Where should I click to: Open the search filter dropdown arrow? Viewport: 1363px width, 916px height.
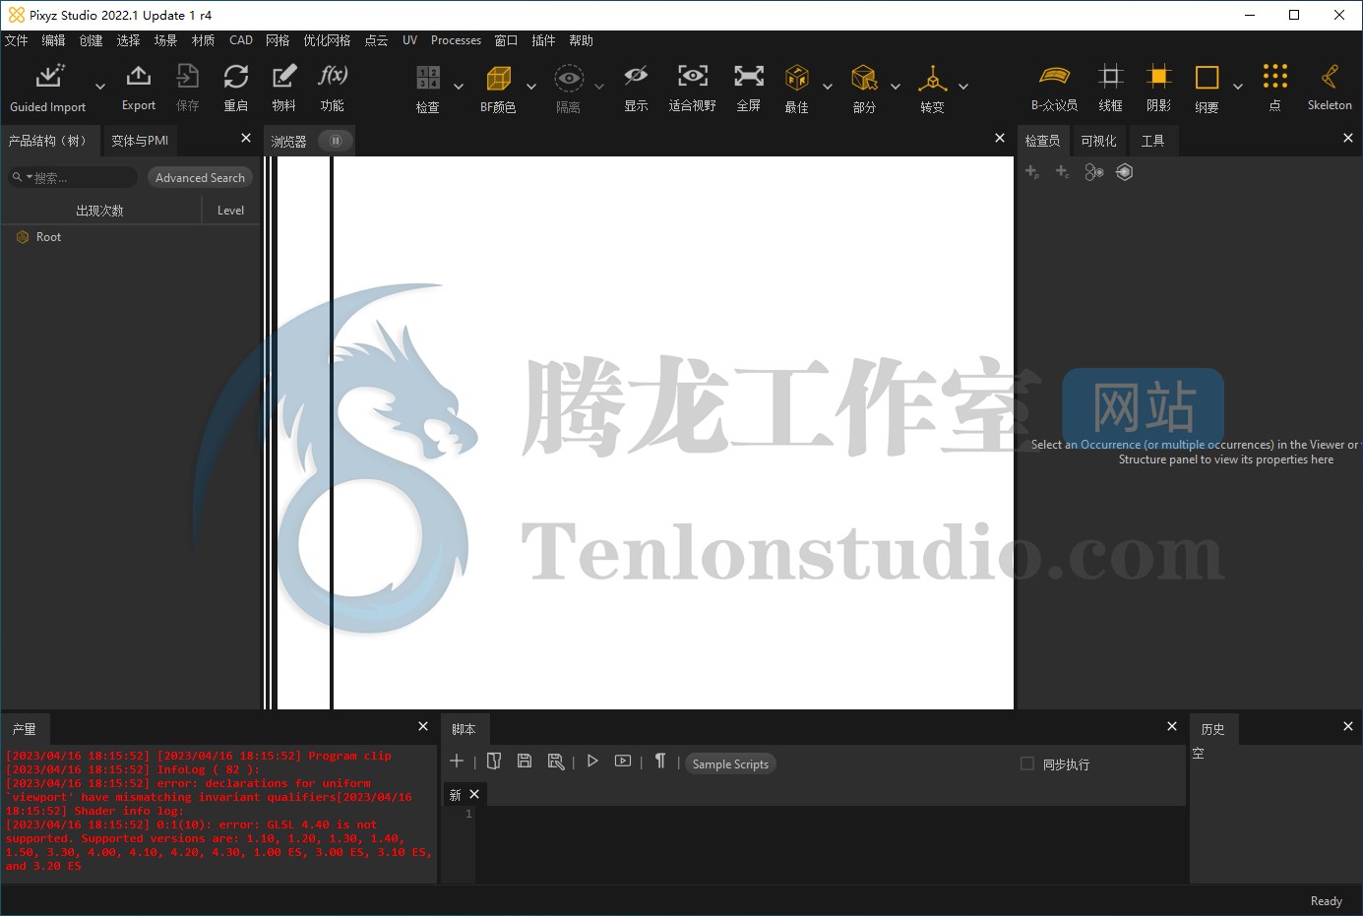(30, 177)
